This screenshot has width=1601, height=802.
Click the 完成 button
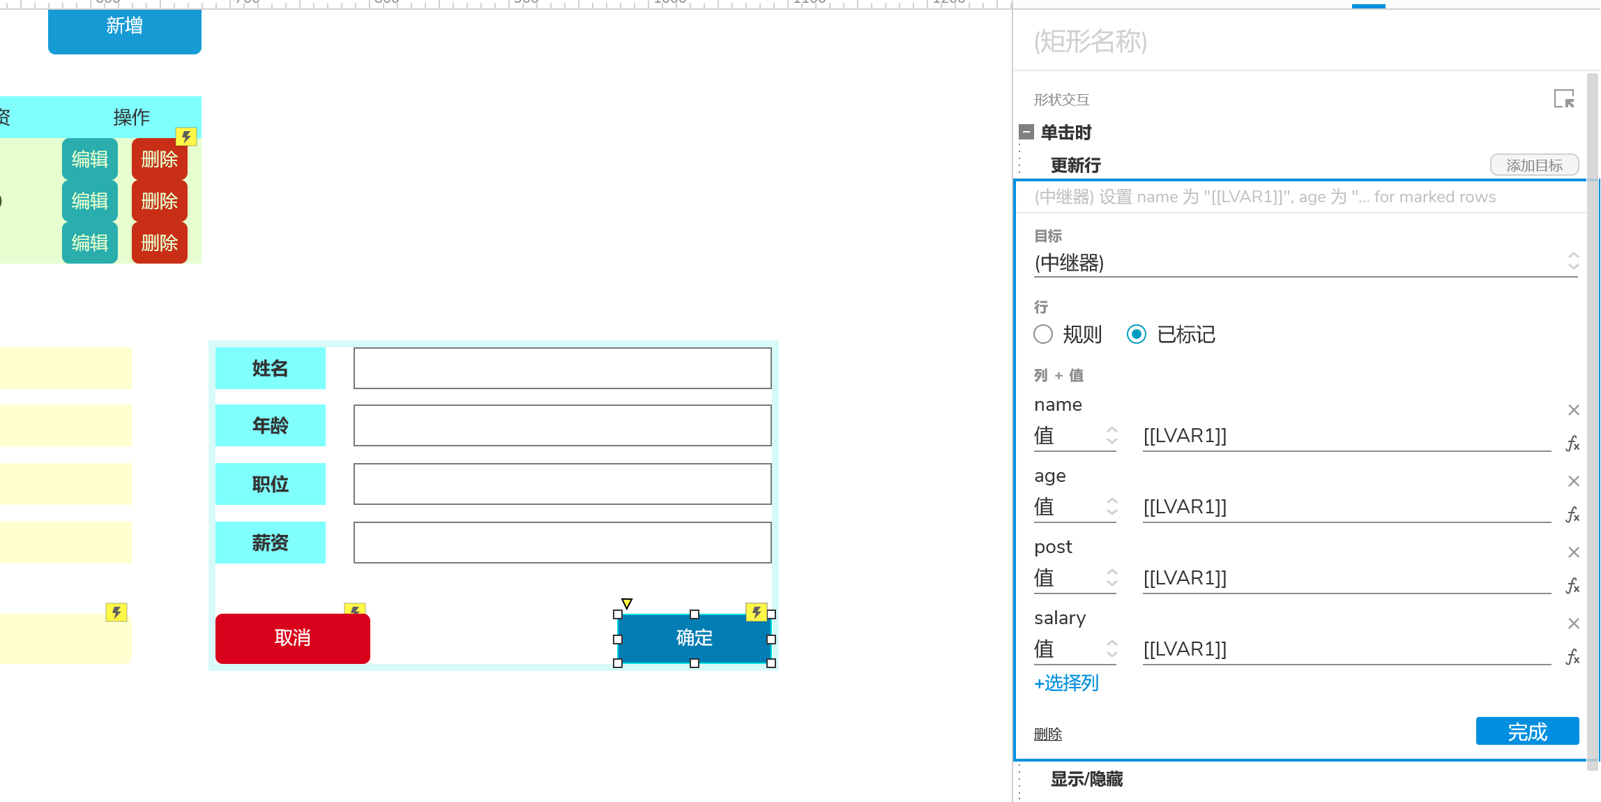click(x=1527, y=732)
